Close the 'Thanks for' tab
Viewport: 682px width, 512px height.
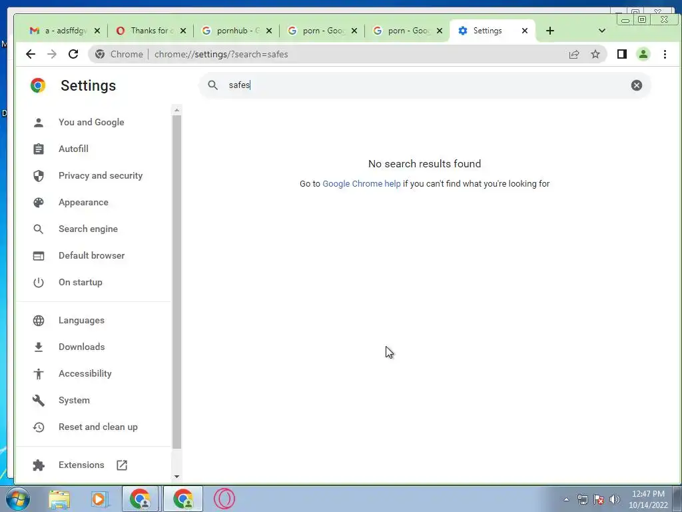click(x=183, y=31)
